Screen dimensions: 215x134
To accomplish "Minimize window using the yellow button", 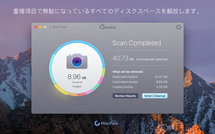I will click(40, 27).
